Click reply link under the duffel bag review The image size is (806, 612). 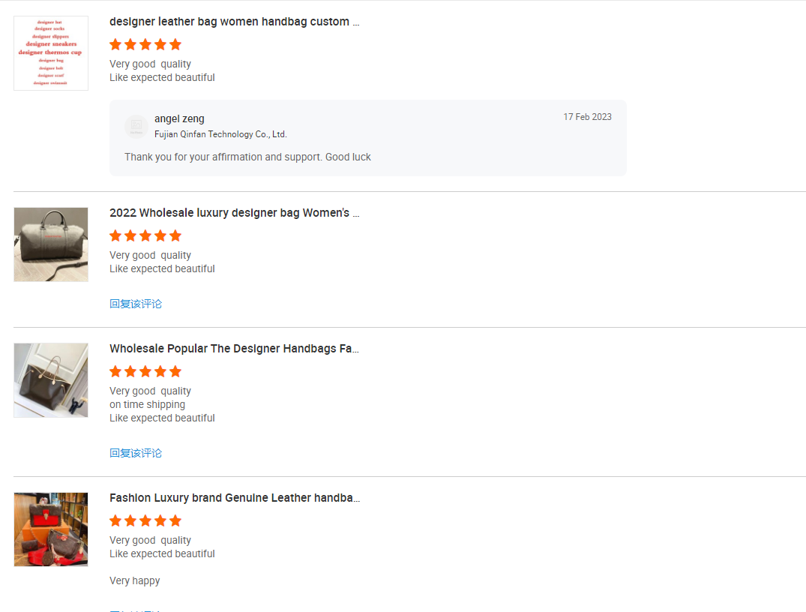tap(136, 304)
